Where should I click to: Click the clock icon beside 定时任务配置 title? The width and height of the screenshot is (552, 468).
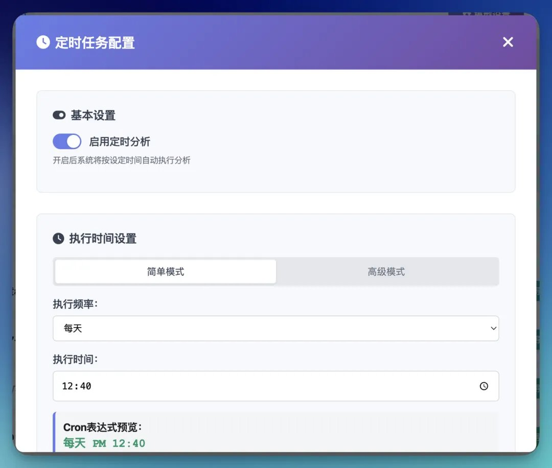click(x=43, y=42)
